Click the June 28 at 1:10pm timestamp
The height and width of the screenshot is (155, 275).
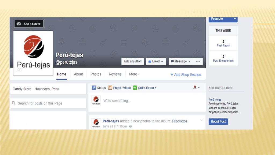tap(114, 126)
